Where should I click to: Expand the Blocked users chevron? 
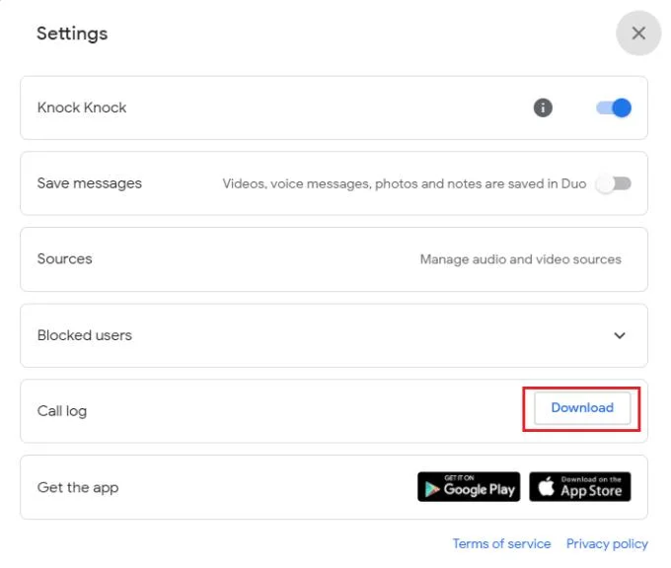[620, 335]
